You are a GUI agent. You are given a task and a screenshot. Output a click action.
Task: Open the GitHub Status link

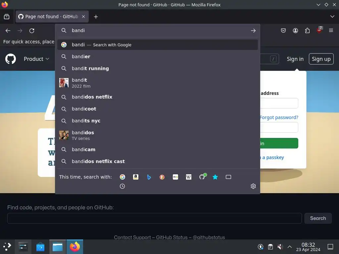click(172, 237)
